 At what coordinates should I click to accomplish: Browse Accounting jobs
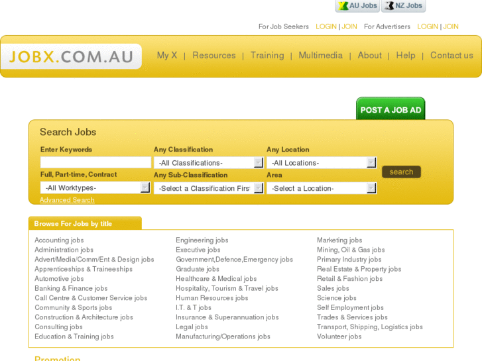pyautogui.click(x=59, y=240)
